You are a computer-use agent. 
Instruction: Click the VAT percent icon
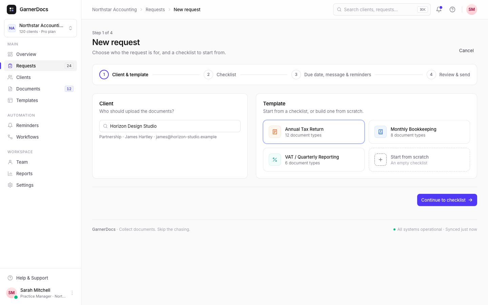click(275, 160)
